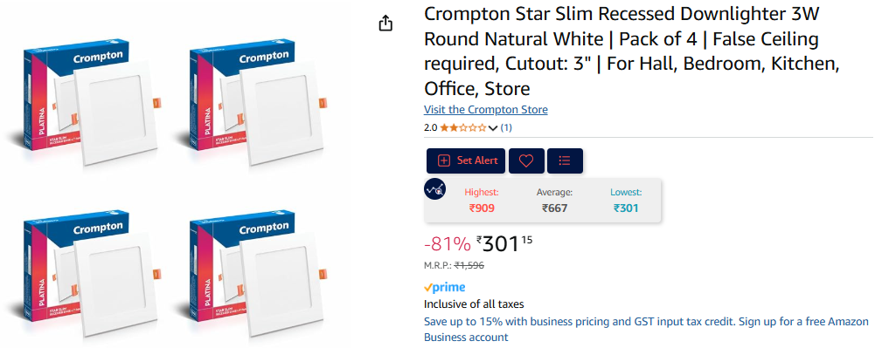Click the Average ₹667 price value
Screen dimensions: 882x348
coord(554,208)
